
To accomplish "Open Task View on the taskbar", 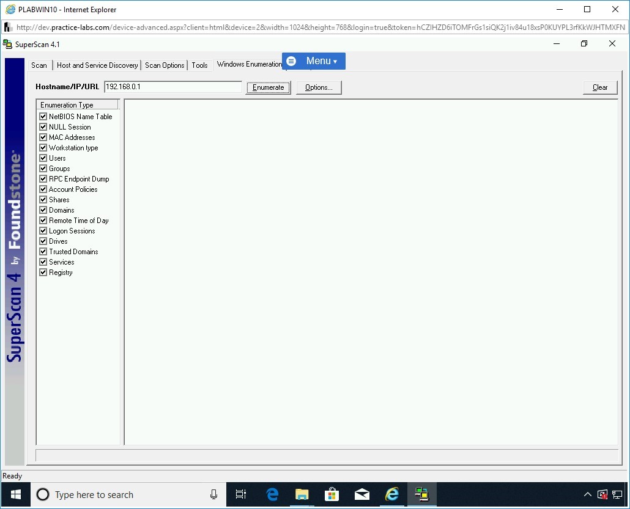I will click(241, 494).
